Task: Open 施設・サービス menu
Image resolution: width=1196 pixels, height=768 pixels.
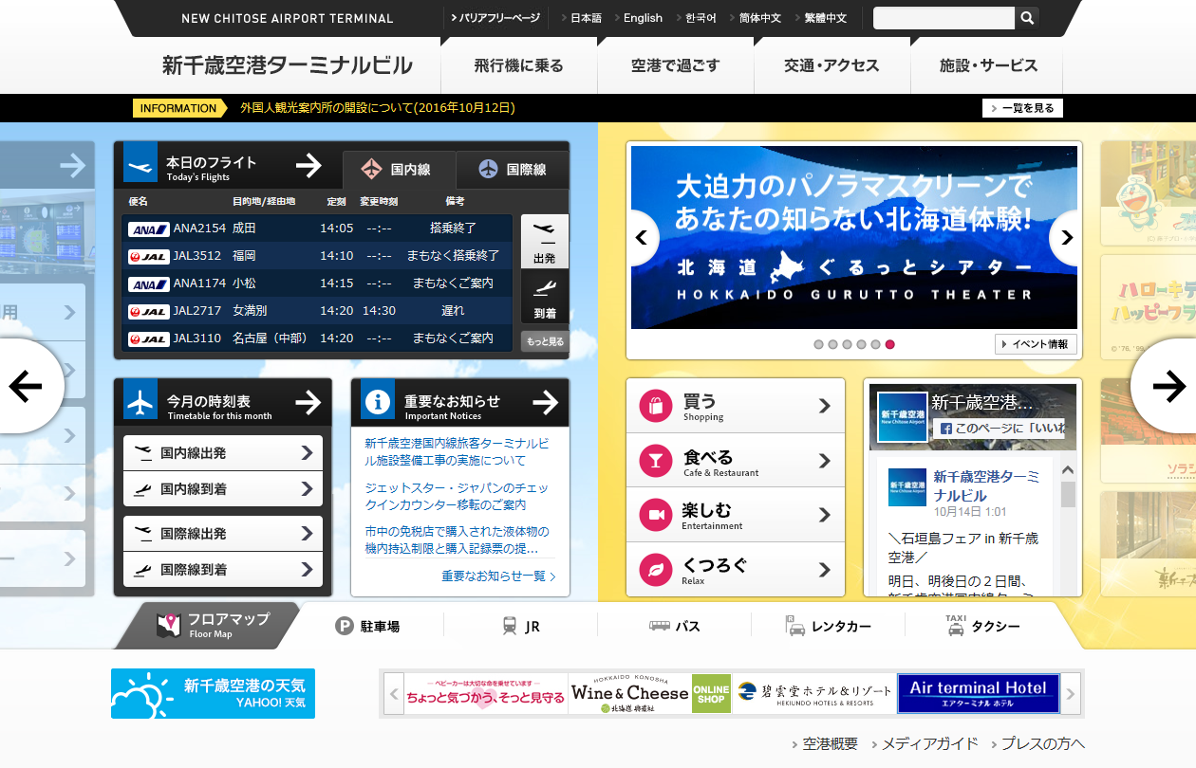Action: 987,65
